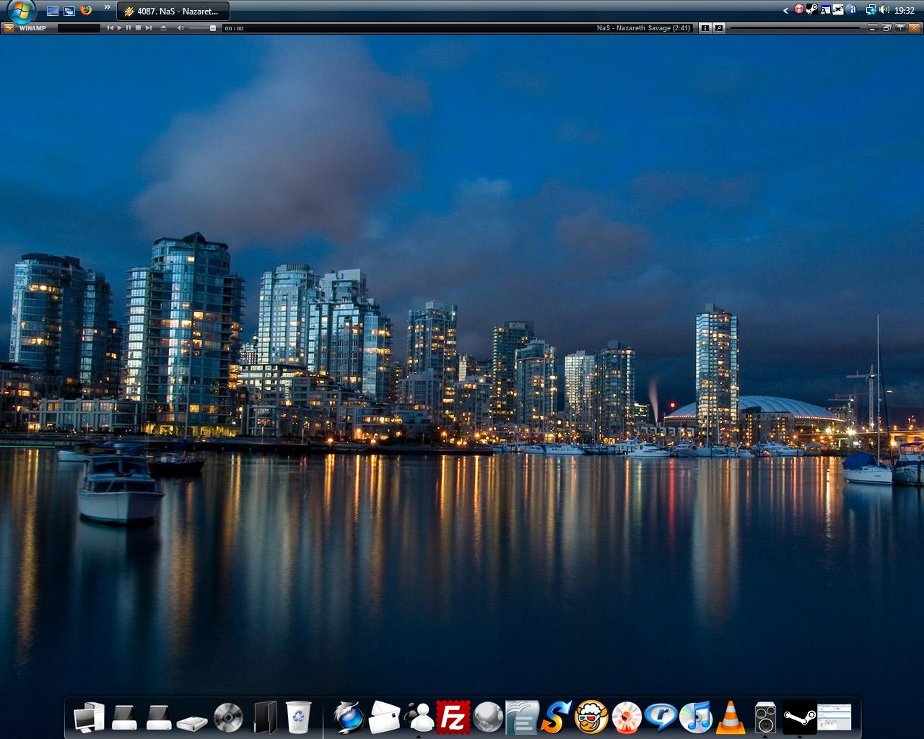The image size is (924, 739).
Task: Open FileZilla from the dock
Action: tap(453, 718)
